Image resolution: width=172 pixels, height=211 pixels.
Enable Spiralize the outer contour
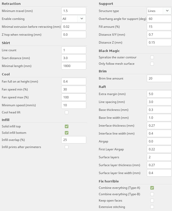coord(152,57)
